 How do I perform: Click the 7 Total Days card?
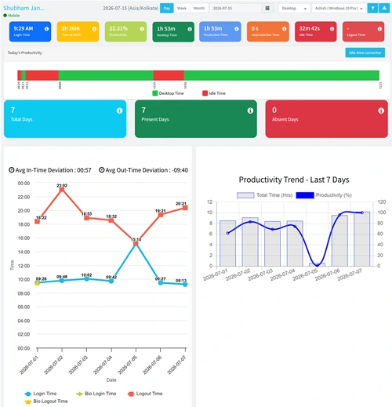pyautogui.click(x=65, y=118)
